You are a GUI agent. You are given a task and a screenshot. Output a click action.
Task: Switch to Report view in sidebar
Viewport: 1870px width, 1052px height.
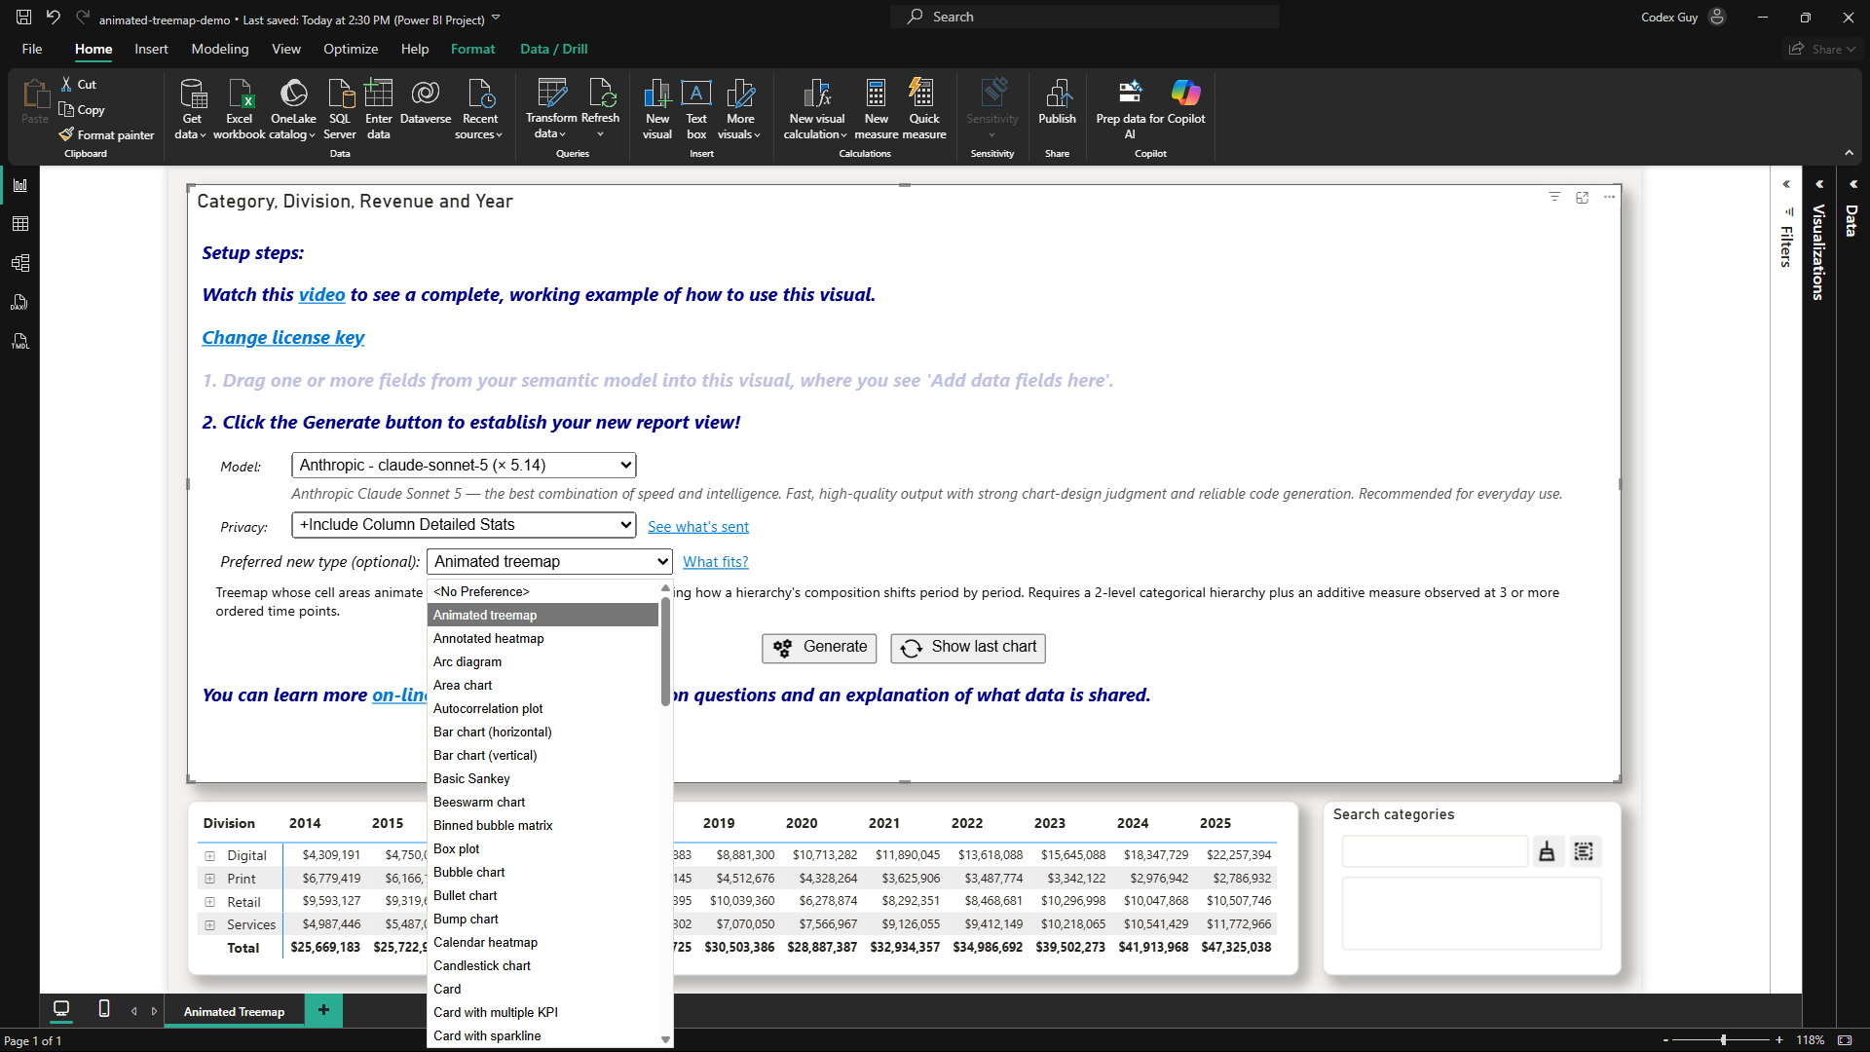tap(20, 185)
